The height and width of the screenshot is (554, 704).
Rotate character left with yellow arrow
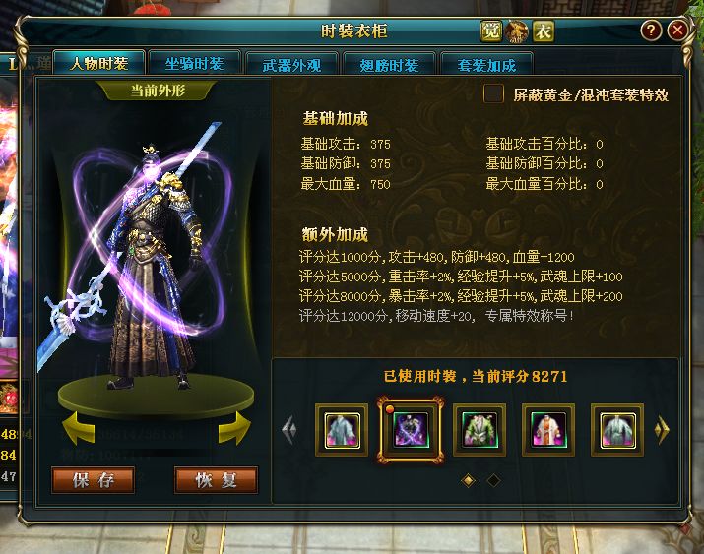click(79, 428)
